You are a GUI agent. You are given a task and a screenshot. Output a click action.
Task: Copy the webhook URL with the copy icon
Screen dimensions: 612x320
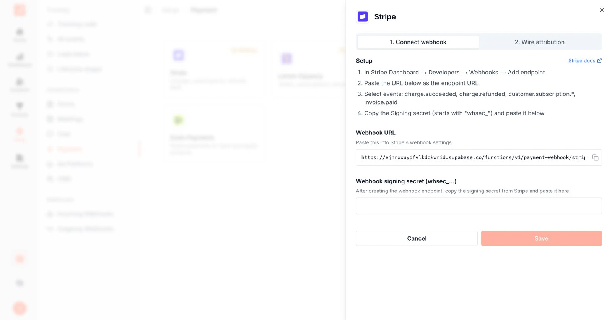click(x=595, y=158)
